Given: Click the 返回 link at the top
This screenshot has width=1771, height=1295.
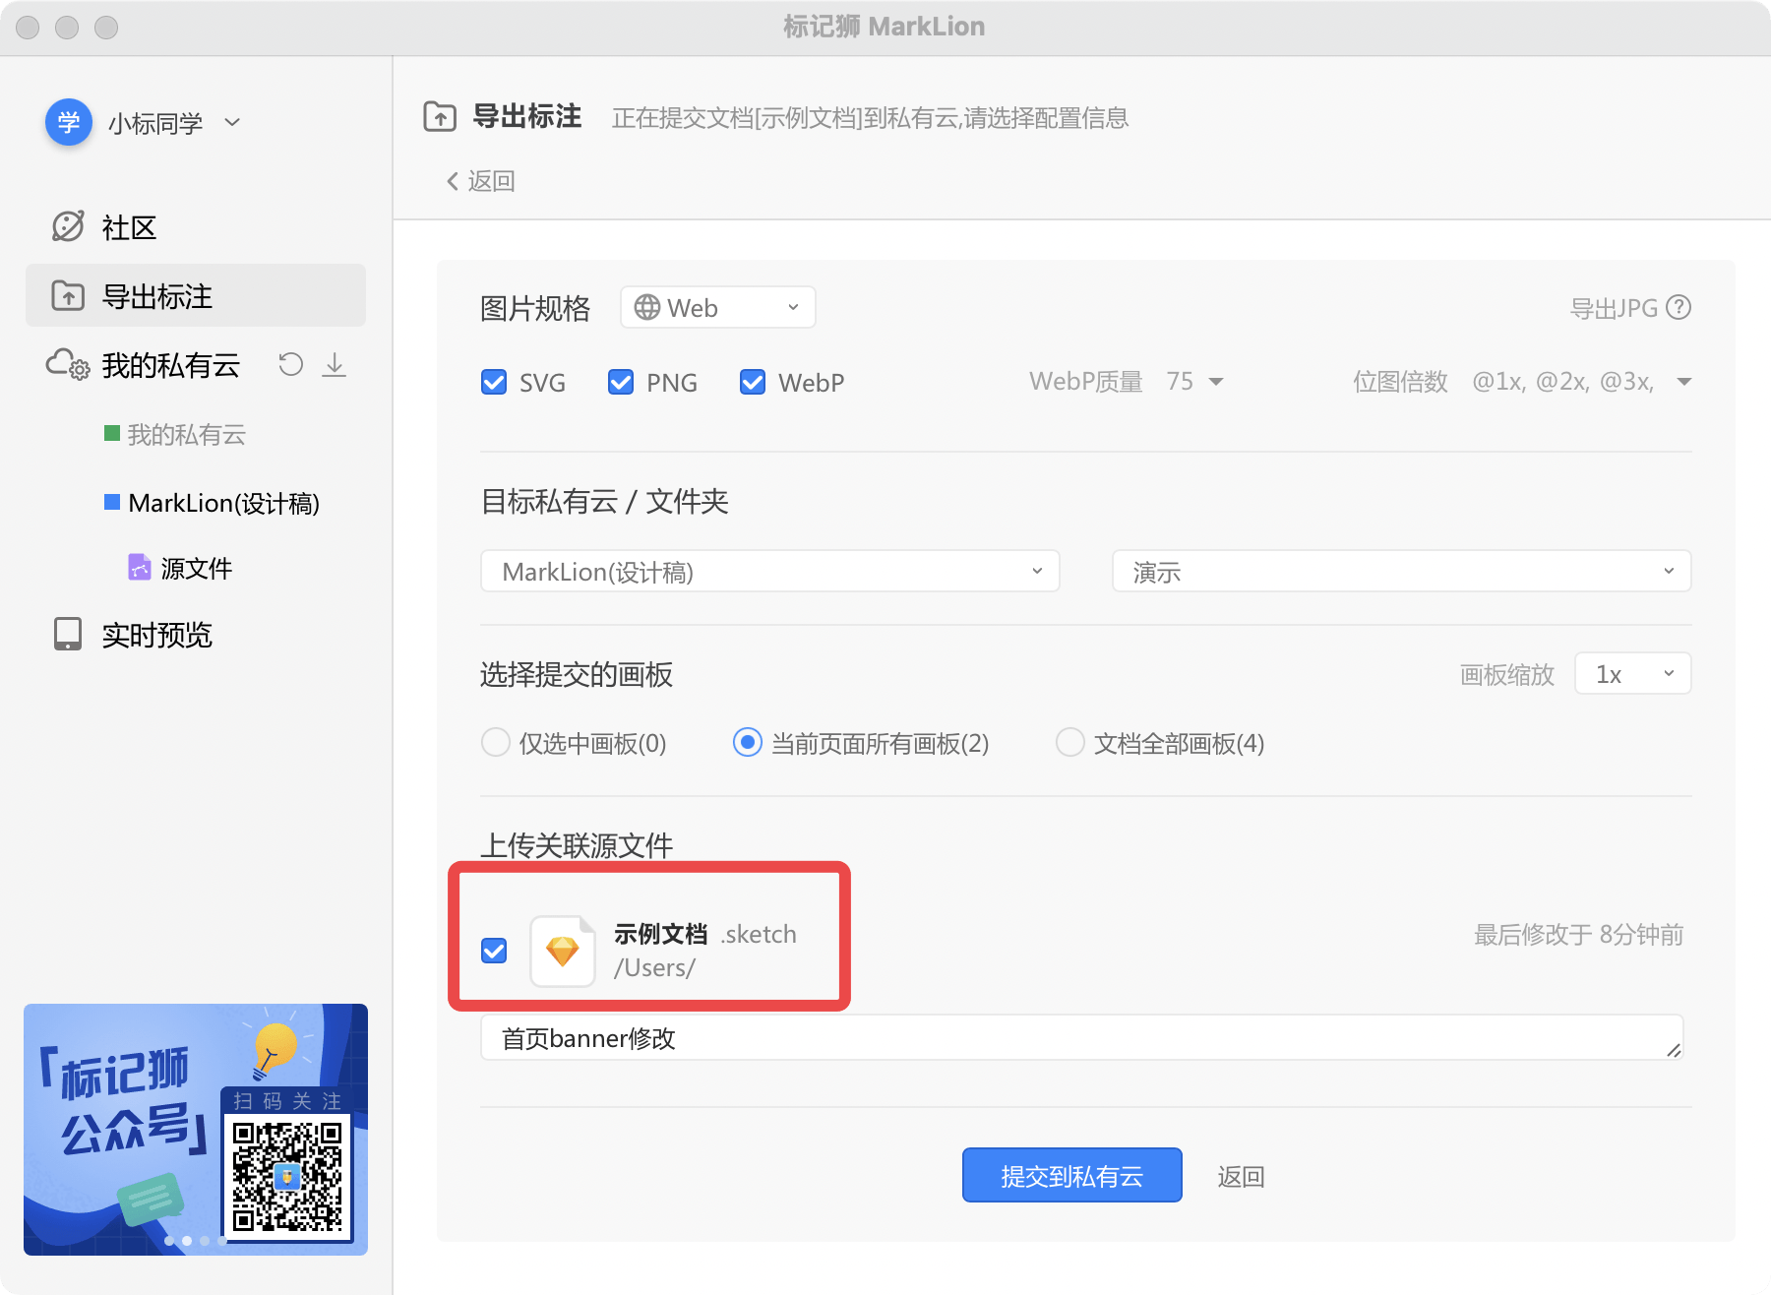Looking at the screenshot, I should pyautogui.click(x=481, y=181).
